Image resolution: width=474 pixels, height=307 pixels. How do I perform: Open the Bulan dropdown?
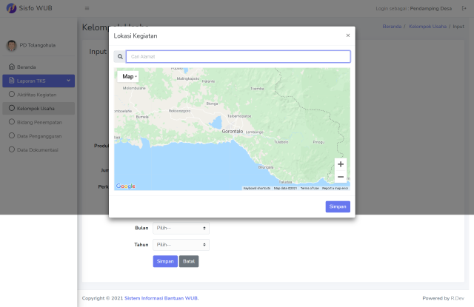pyautogui.click(x=181, y=229)
